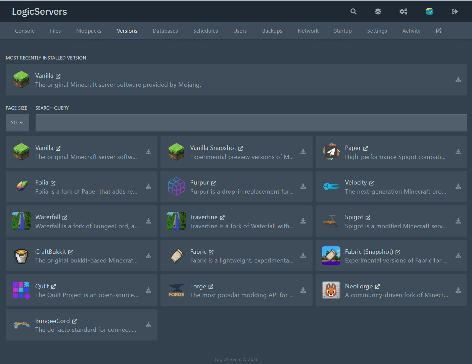The image size is (472, 364).
Task: Click Fabric's download icon
Action: point(303,255)
